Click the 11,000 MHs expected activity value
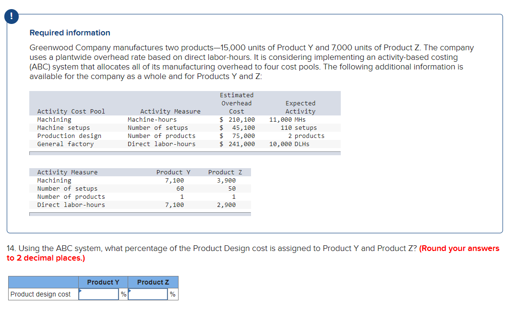 coord(287,119)
